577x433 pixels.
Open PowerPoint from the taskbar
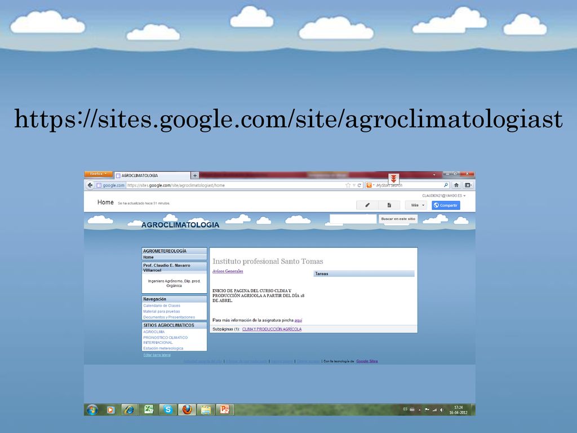(224, 409)
